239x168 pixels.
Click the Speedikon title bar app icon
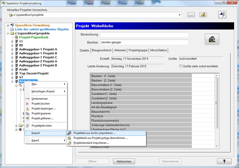point(3,3)
